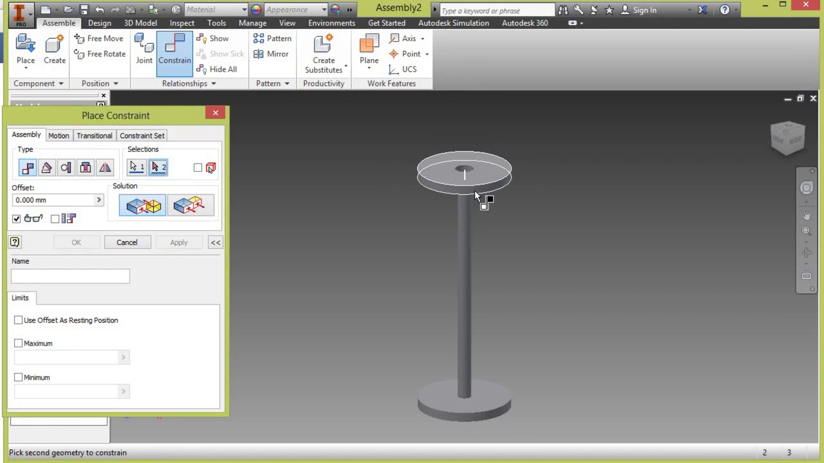Enable Use Offset As Resting Position
Screen dimensions: 824x463
coord(19,320)
